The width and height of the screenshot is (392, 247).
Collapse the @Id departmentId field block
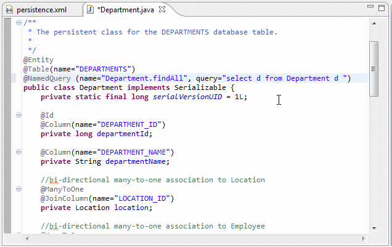(18, 115)
